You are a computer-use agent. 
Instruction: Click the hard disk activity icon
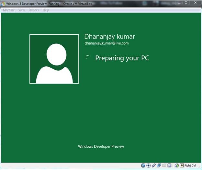click(x=143, y=165)
